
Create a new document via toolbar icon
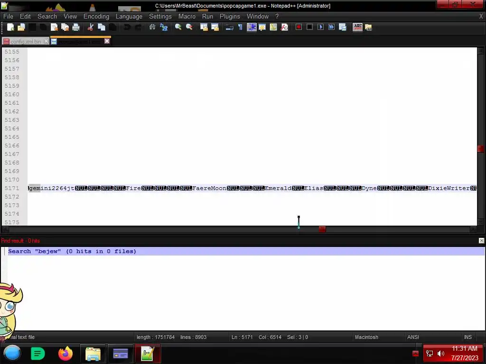[10, 27]
